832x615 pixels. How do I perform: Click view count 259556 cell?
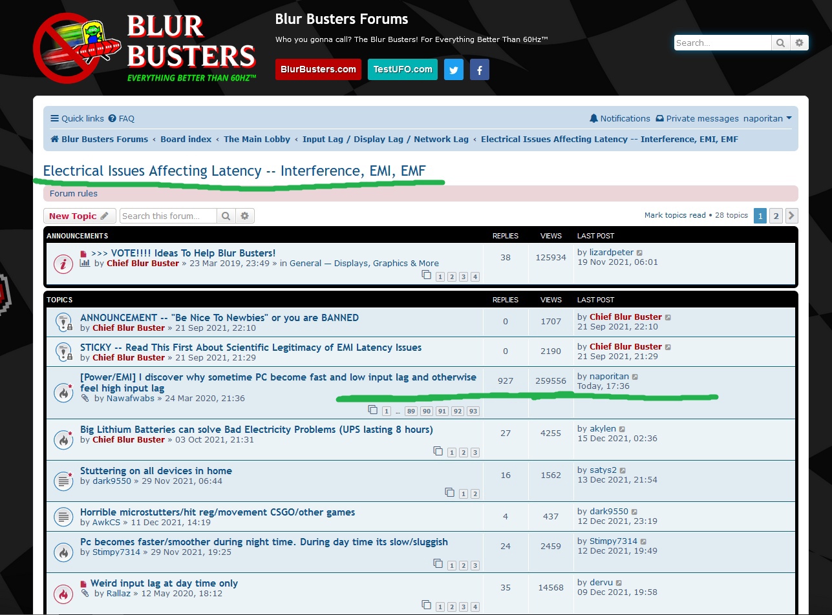[551, 381]
